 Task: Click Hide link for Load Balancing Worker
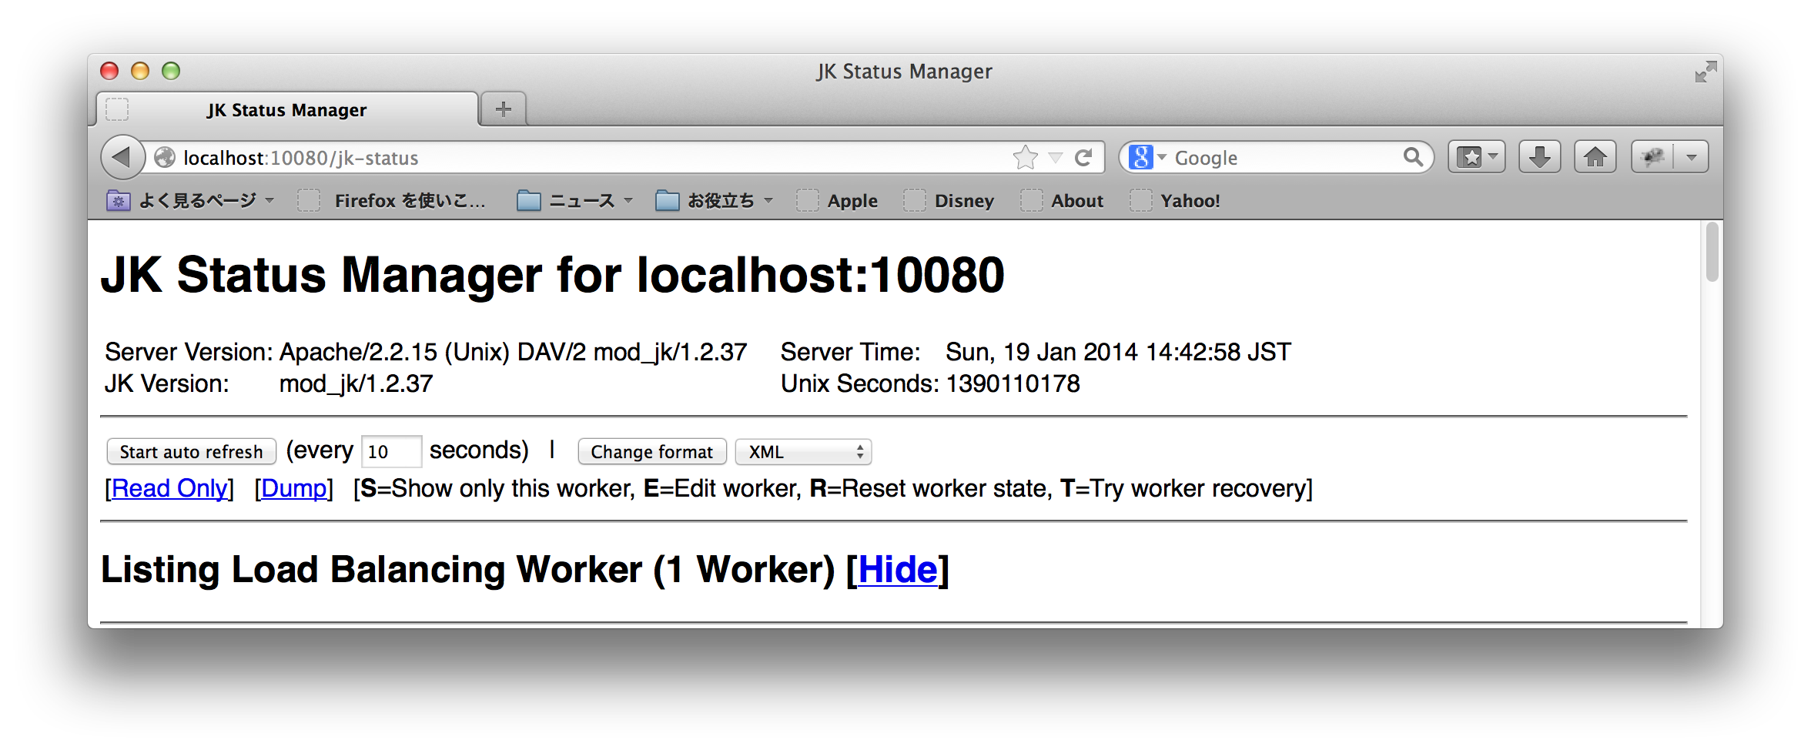(898, 570)
